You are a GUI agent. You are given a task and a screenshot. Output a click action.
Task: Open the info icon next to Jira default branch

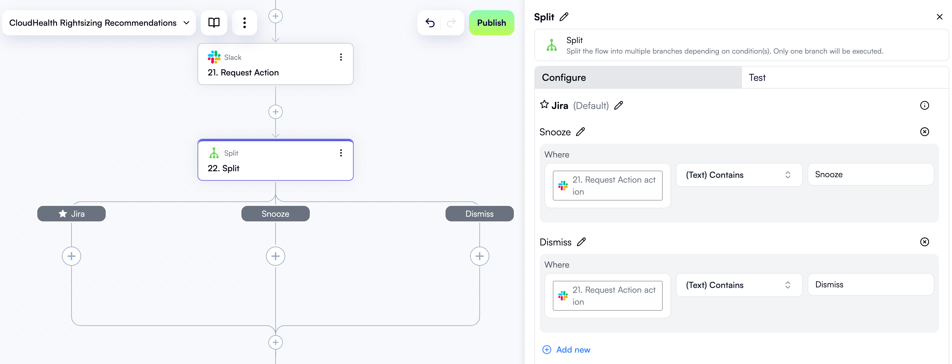925,105
